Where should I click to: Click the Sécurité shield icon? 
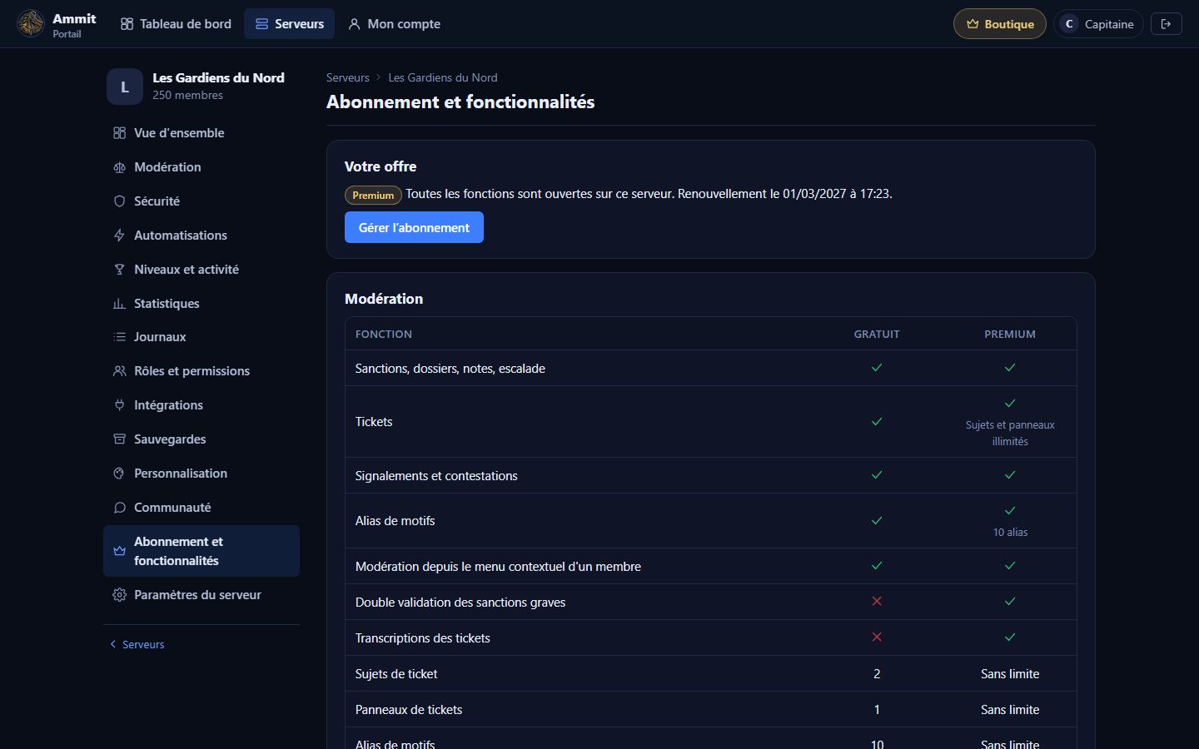(x=119, y=201)
